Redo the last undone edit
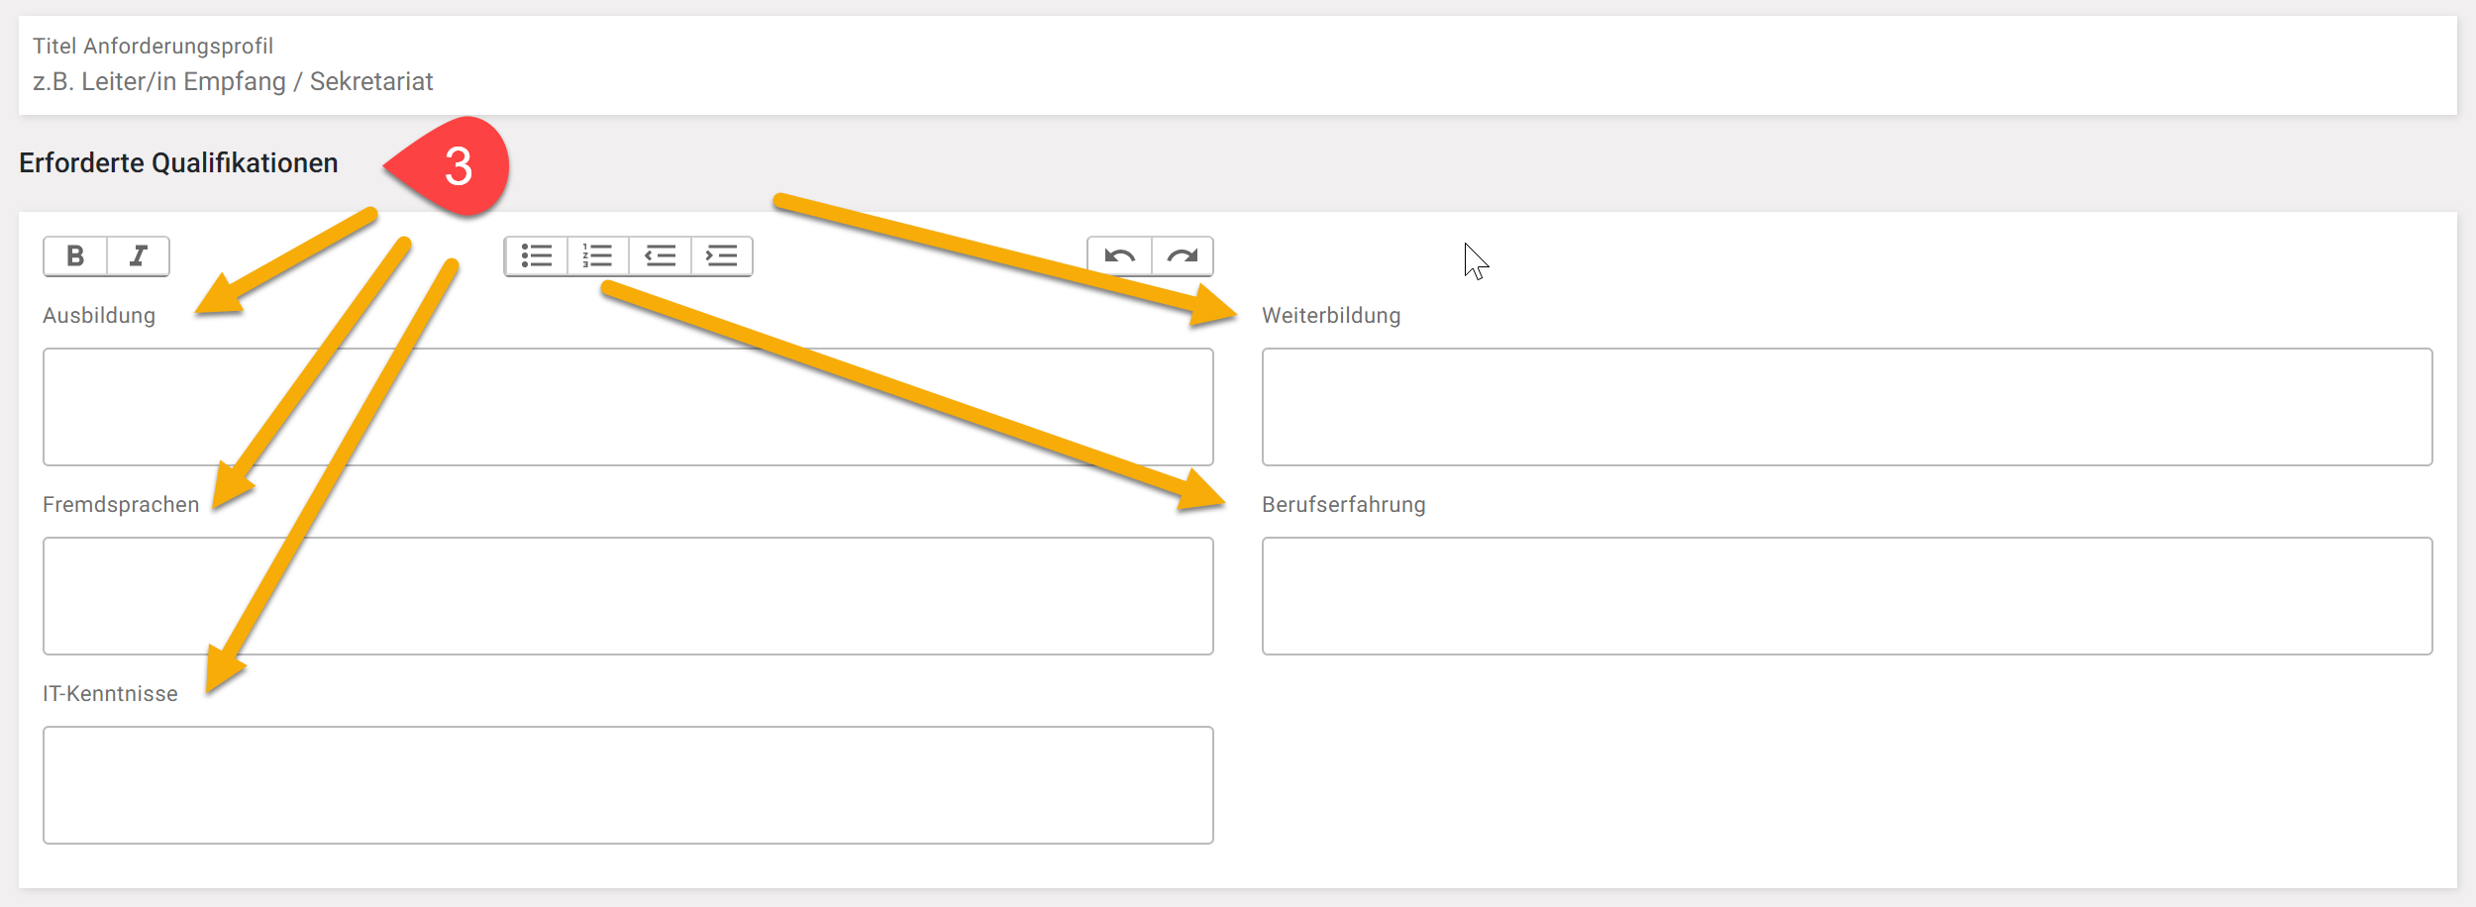Image resolution: width=2476 pixels, height=907 pixels. (x=1183, y=256)
